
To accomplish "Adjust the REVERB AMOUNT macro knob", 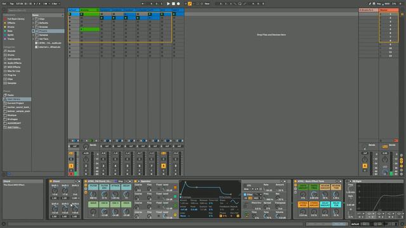I will pos(325,194).
